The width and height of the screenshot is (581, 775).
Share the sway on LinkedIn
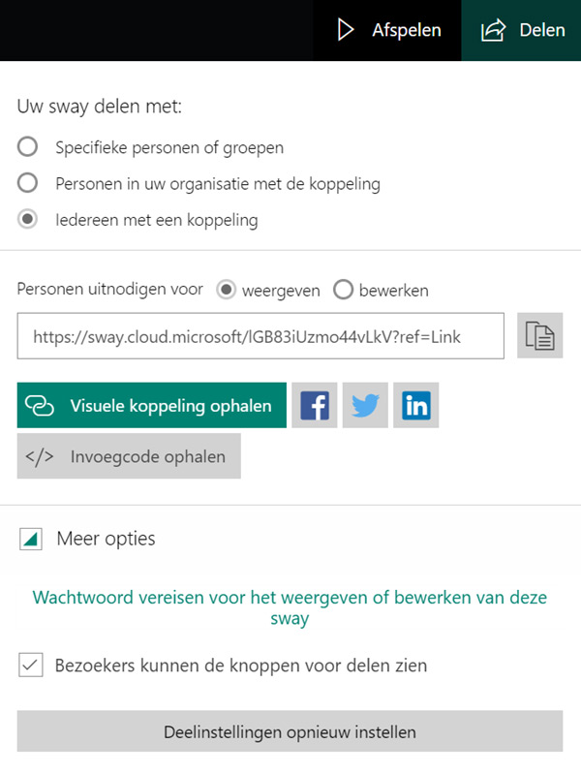(x=415, y=406)
